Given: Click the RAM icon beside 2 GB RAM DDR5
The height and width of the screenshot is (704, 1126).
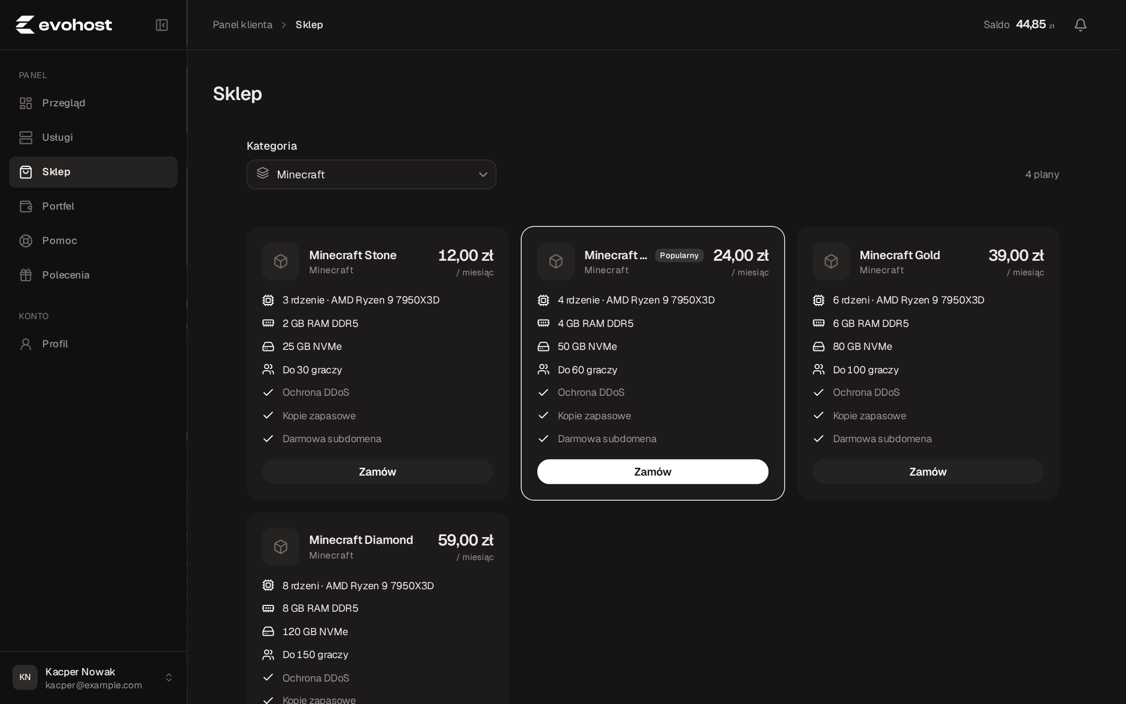Looking at the screenshot, I should pyautogui.click(x=268, y=323).
